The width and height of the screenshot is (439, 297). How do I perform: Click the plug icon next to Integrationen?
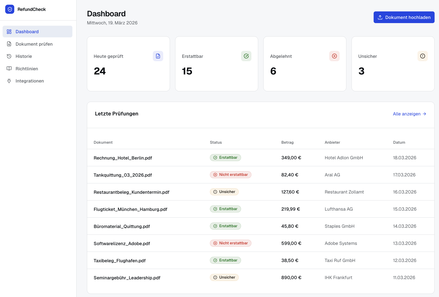pyautogui.click(x=9, y=81)
